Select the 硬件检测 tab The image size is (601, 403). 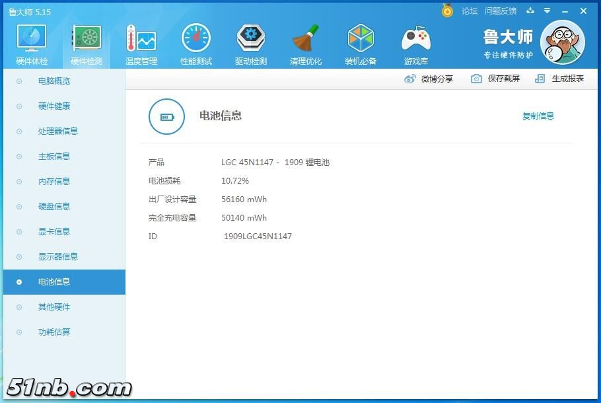coord(86,43)
